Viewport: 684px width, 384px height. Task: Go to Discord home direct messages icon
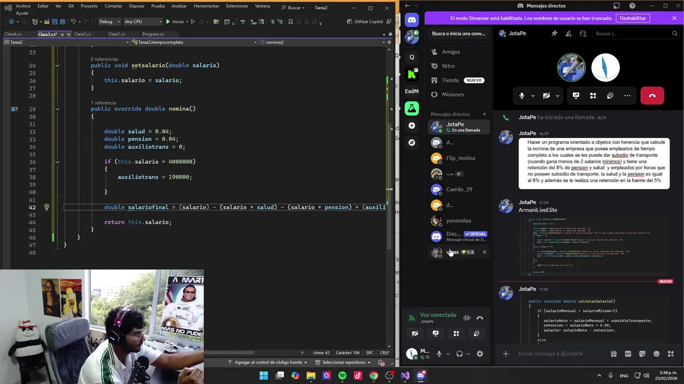411,20
